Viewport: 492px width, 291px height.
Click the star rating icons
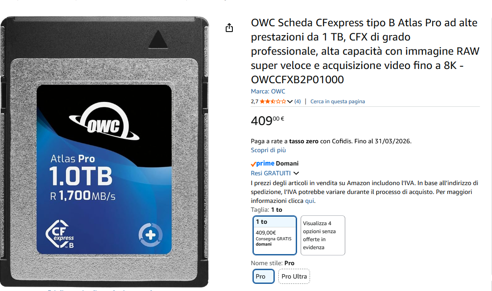click(273, 101)
